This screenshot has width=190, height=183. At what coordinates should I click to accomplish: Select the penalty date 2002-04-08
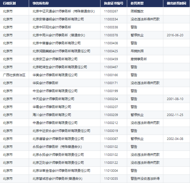click(175, 139)
